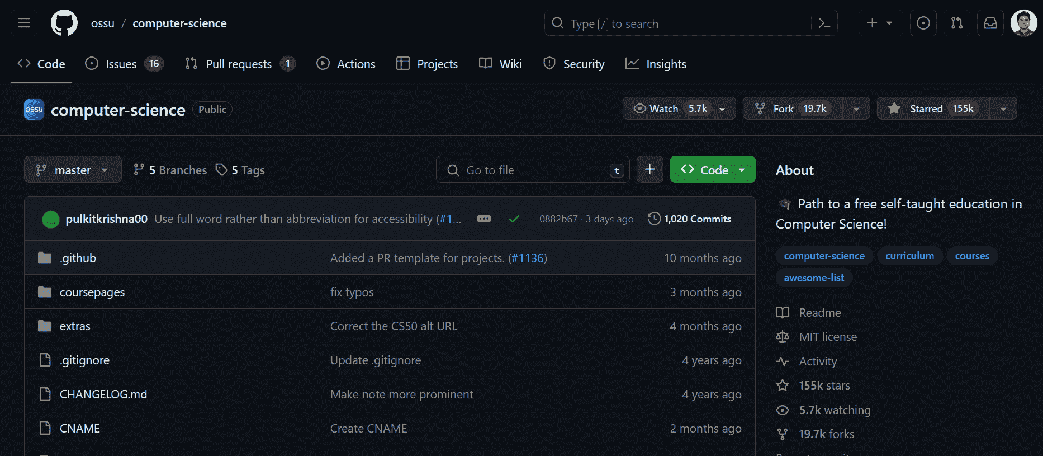The image size is (1043, 456).
Task: Open the #1136 pull request link
Action: coord(528,258)
